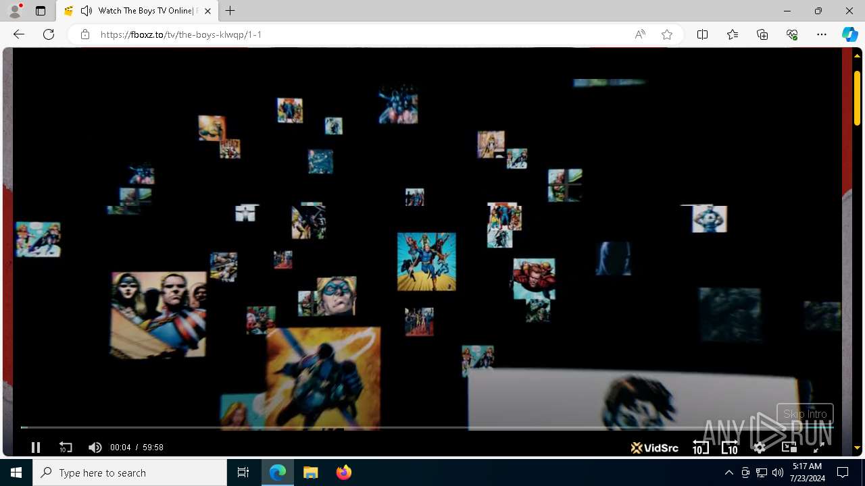The image size is (865, 486).
Task: Open Windows notification center
Action: click(843, 473)
